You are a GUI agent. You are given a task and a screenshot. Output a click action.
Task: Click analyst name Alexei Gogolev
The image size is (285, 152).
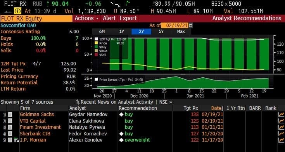(x=86, y=140)
